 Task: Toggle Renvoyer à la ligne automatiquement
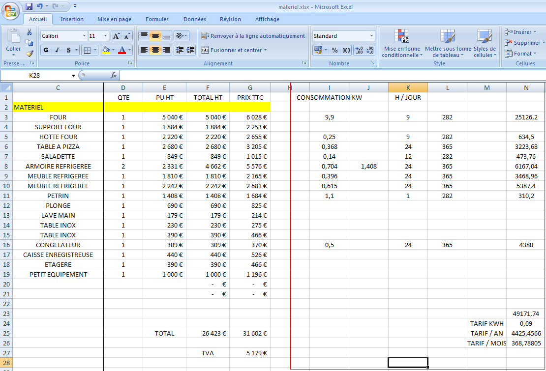tap(253, 36)
